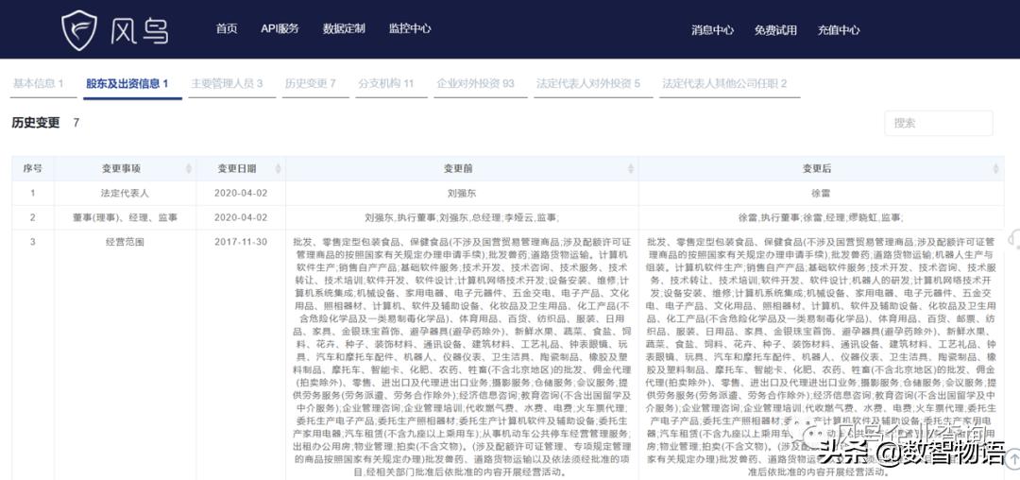Viewport: 1020px width, 480px height.
Task: Select the 经营范围 cell in row 3
Action: coord(125,242)
